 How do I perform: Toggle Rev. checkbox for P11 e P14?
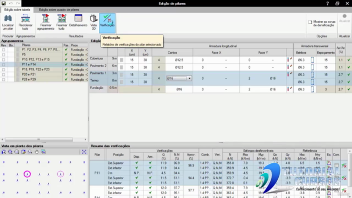(3, 64)
